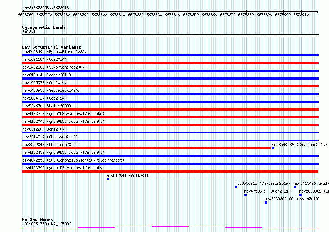Screen dimensions: 329x232
Task: Click the blue bar under nsv4152452
Action: tap(170, 156)
